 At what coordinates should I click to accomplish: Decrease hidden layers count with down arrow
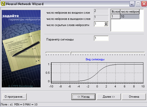[106, 25]
